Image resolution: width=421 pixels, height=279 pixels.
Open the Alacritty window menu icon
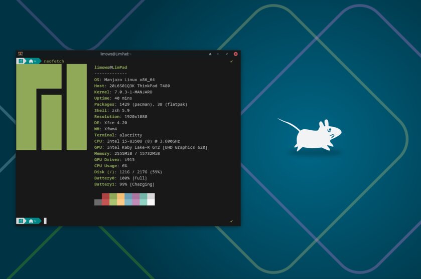21,54
